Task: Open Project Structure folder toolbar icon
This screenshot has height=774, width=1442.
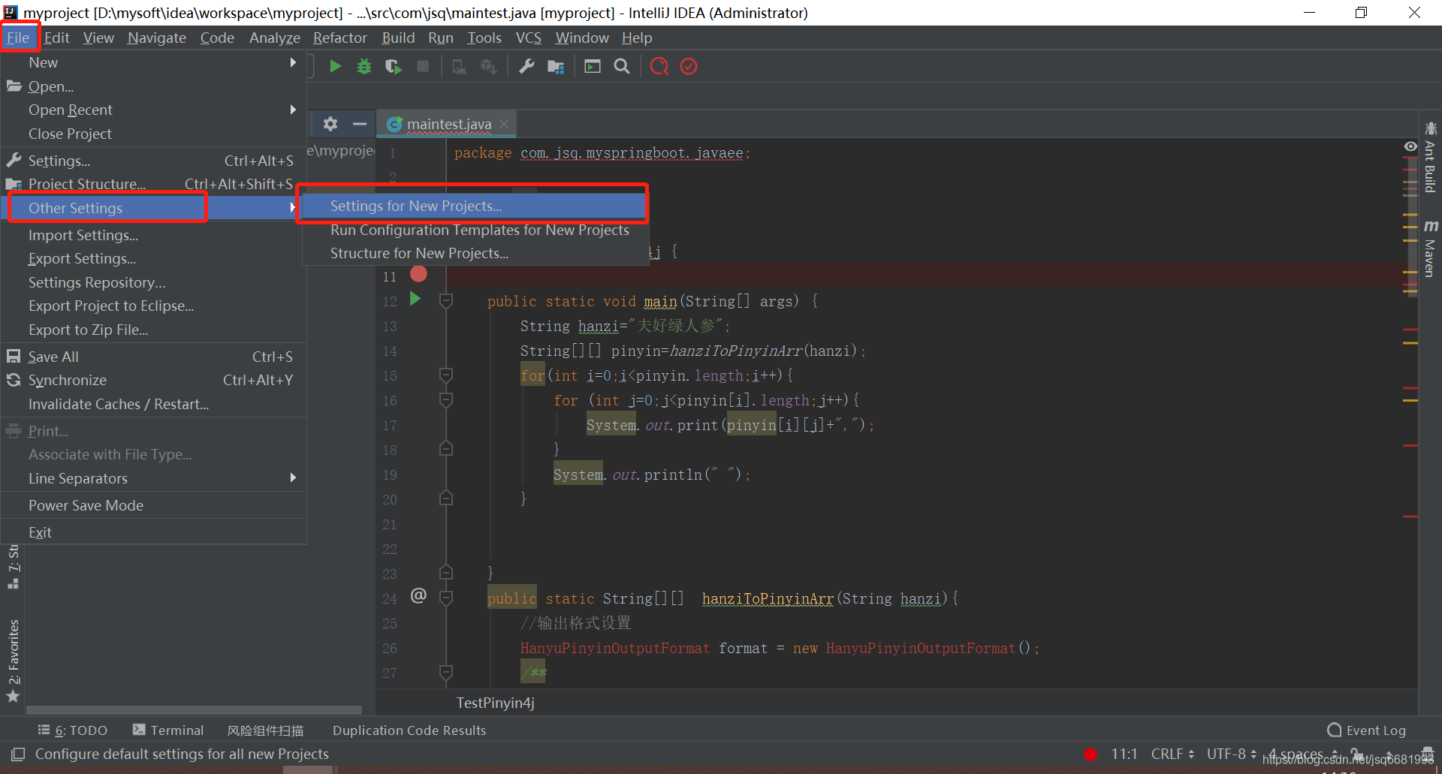Action: point(556,67)
